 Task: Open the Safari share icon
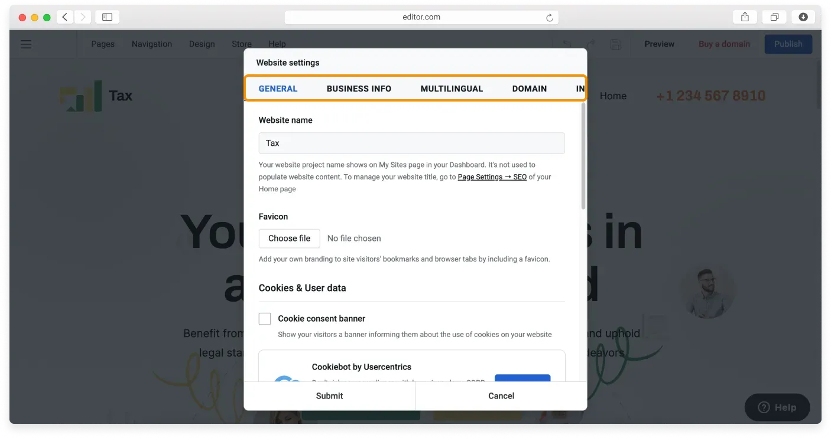tap(745, 17)
